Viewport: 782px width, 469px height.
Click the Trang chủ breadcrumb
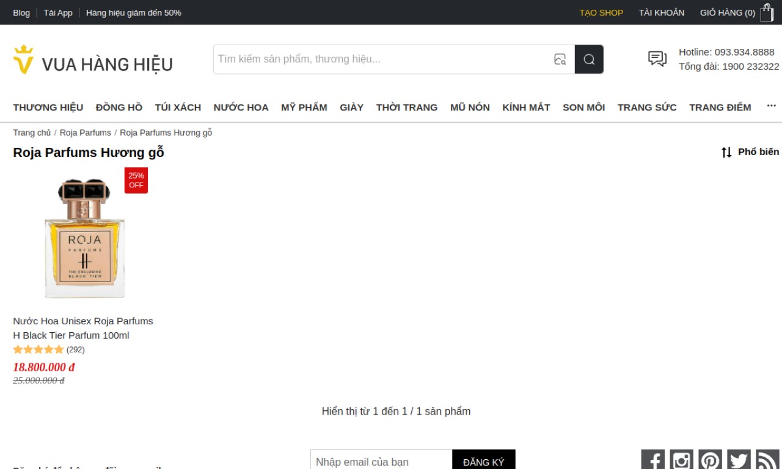[x=32, y=133]
